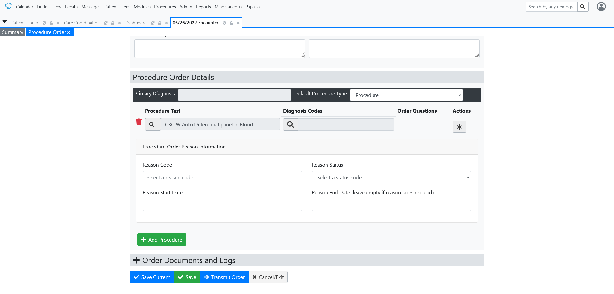
Task: Lock the Patient Finder tab
Action: click(x=51, y=23)
